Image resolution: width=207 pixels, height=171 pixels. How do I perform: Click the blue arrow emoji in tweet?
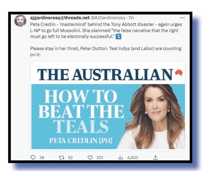(118, 36)
